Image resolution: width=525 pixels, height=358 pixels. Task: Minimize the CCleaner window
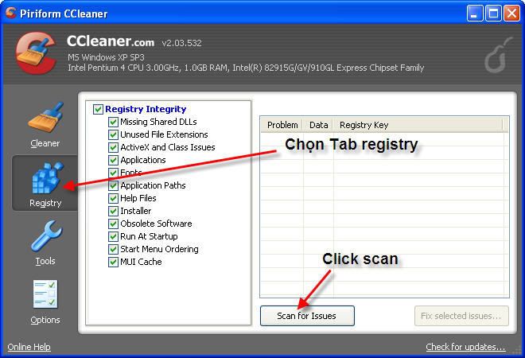pyautogui.click(x=474, y=14)
